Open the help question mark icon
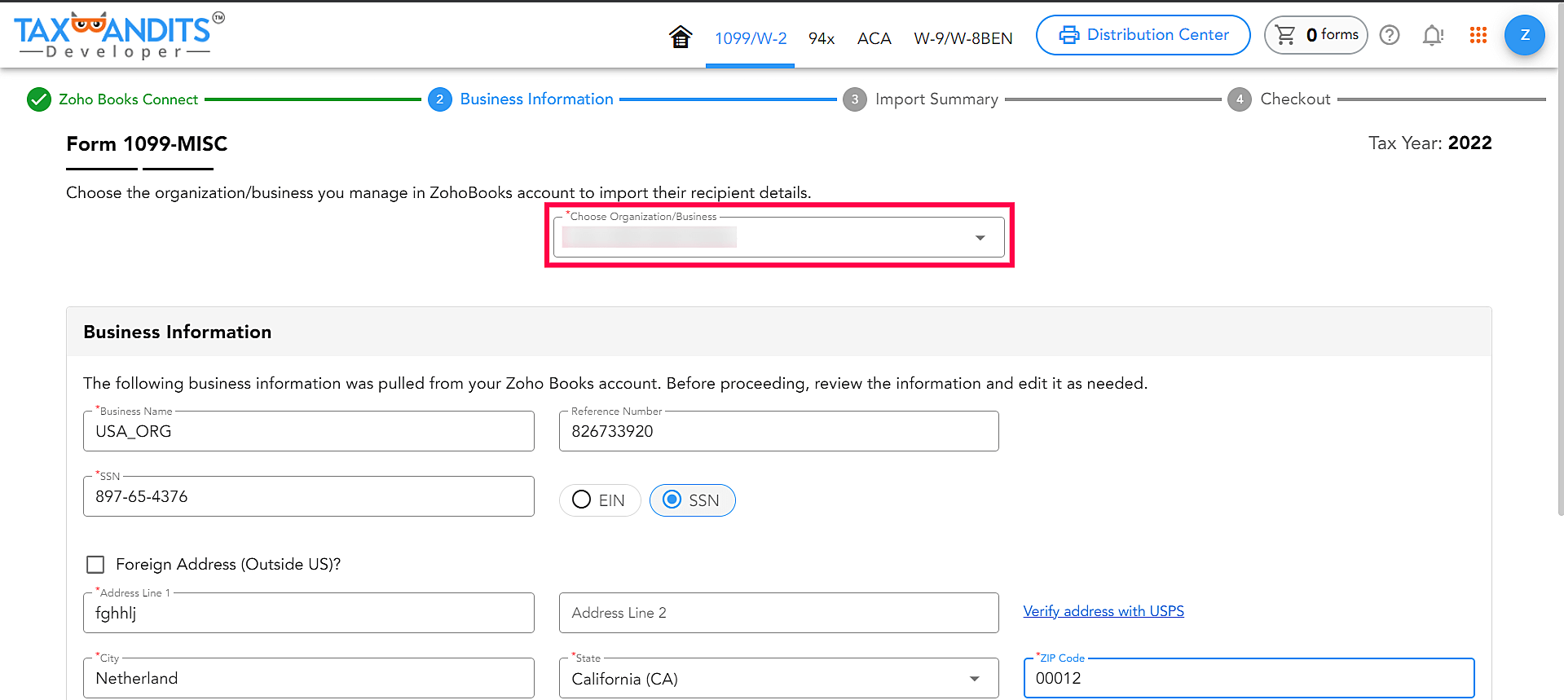The height and width of the screenshot is (700, 1564). coord(1390,35)
